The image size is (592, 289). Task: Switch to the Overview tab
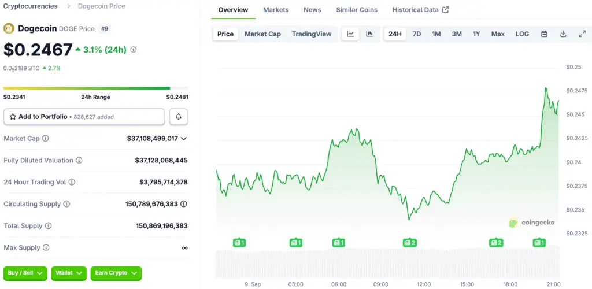(234, 10)
